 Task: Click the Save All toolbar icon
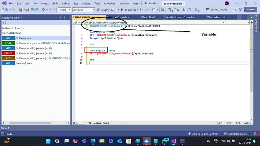coord(37,10)
